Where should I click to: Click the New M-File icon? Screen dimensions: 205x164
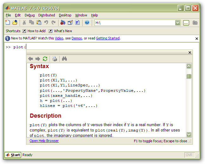point(8,22)
